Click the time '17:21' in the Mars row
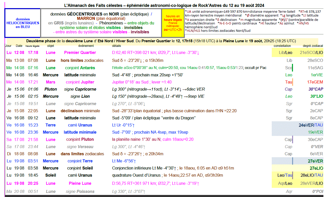This screenshot has height=197, width=328. [33, 82]
